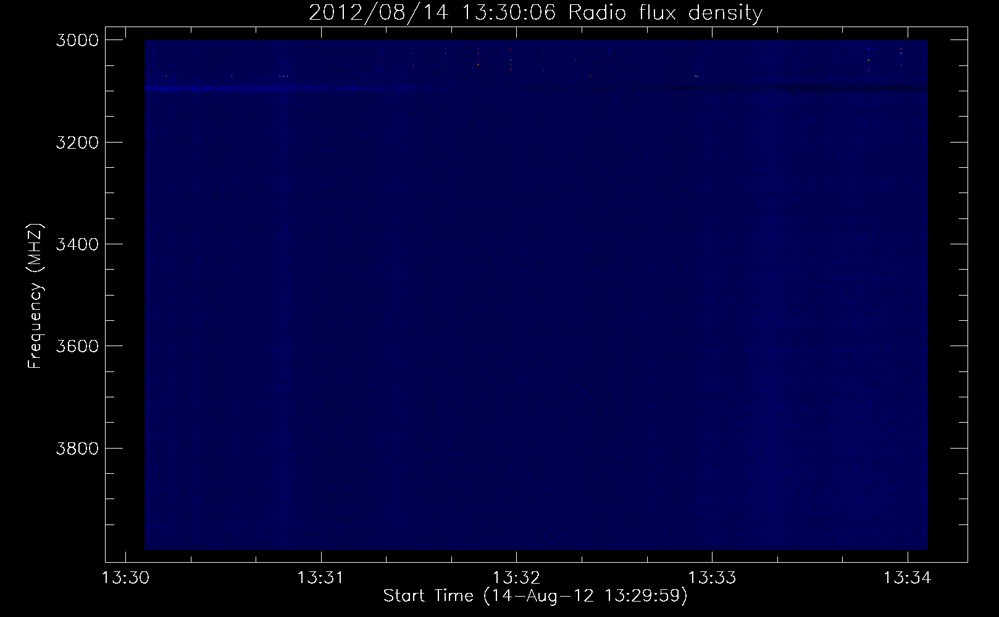The width and height of the screenshot is (999, 617).
Task: Click the 13:34 time tick label
Action: (x=908, y=578)
